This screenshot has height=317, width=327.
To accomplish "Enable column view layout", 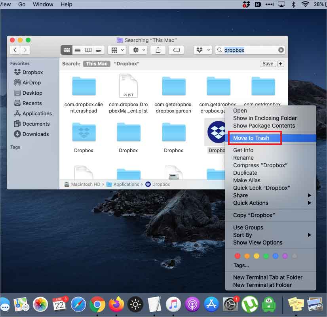I will click(88, 50).
